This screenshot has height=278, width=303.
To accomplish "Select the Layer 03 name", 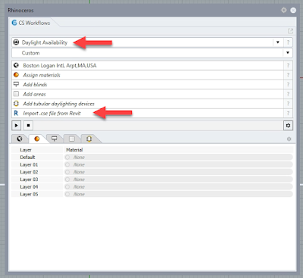I will pos(29,180).
